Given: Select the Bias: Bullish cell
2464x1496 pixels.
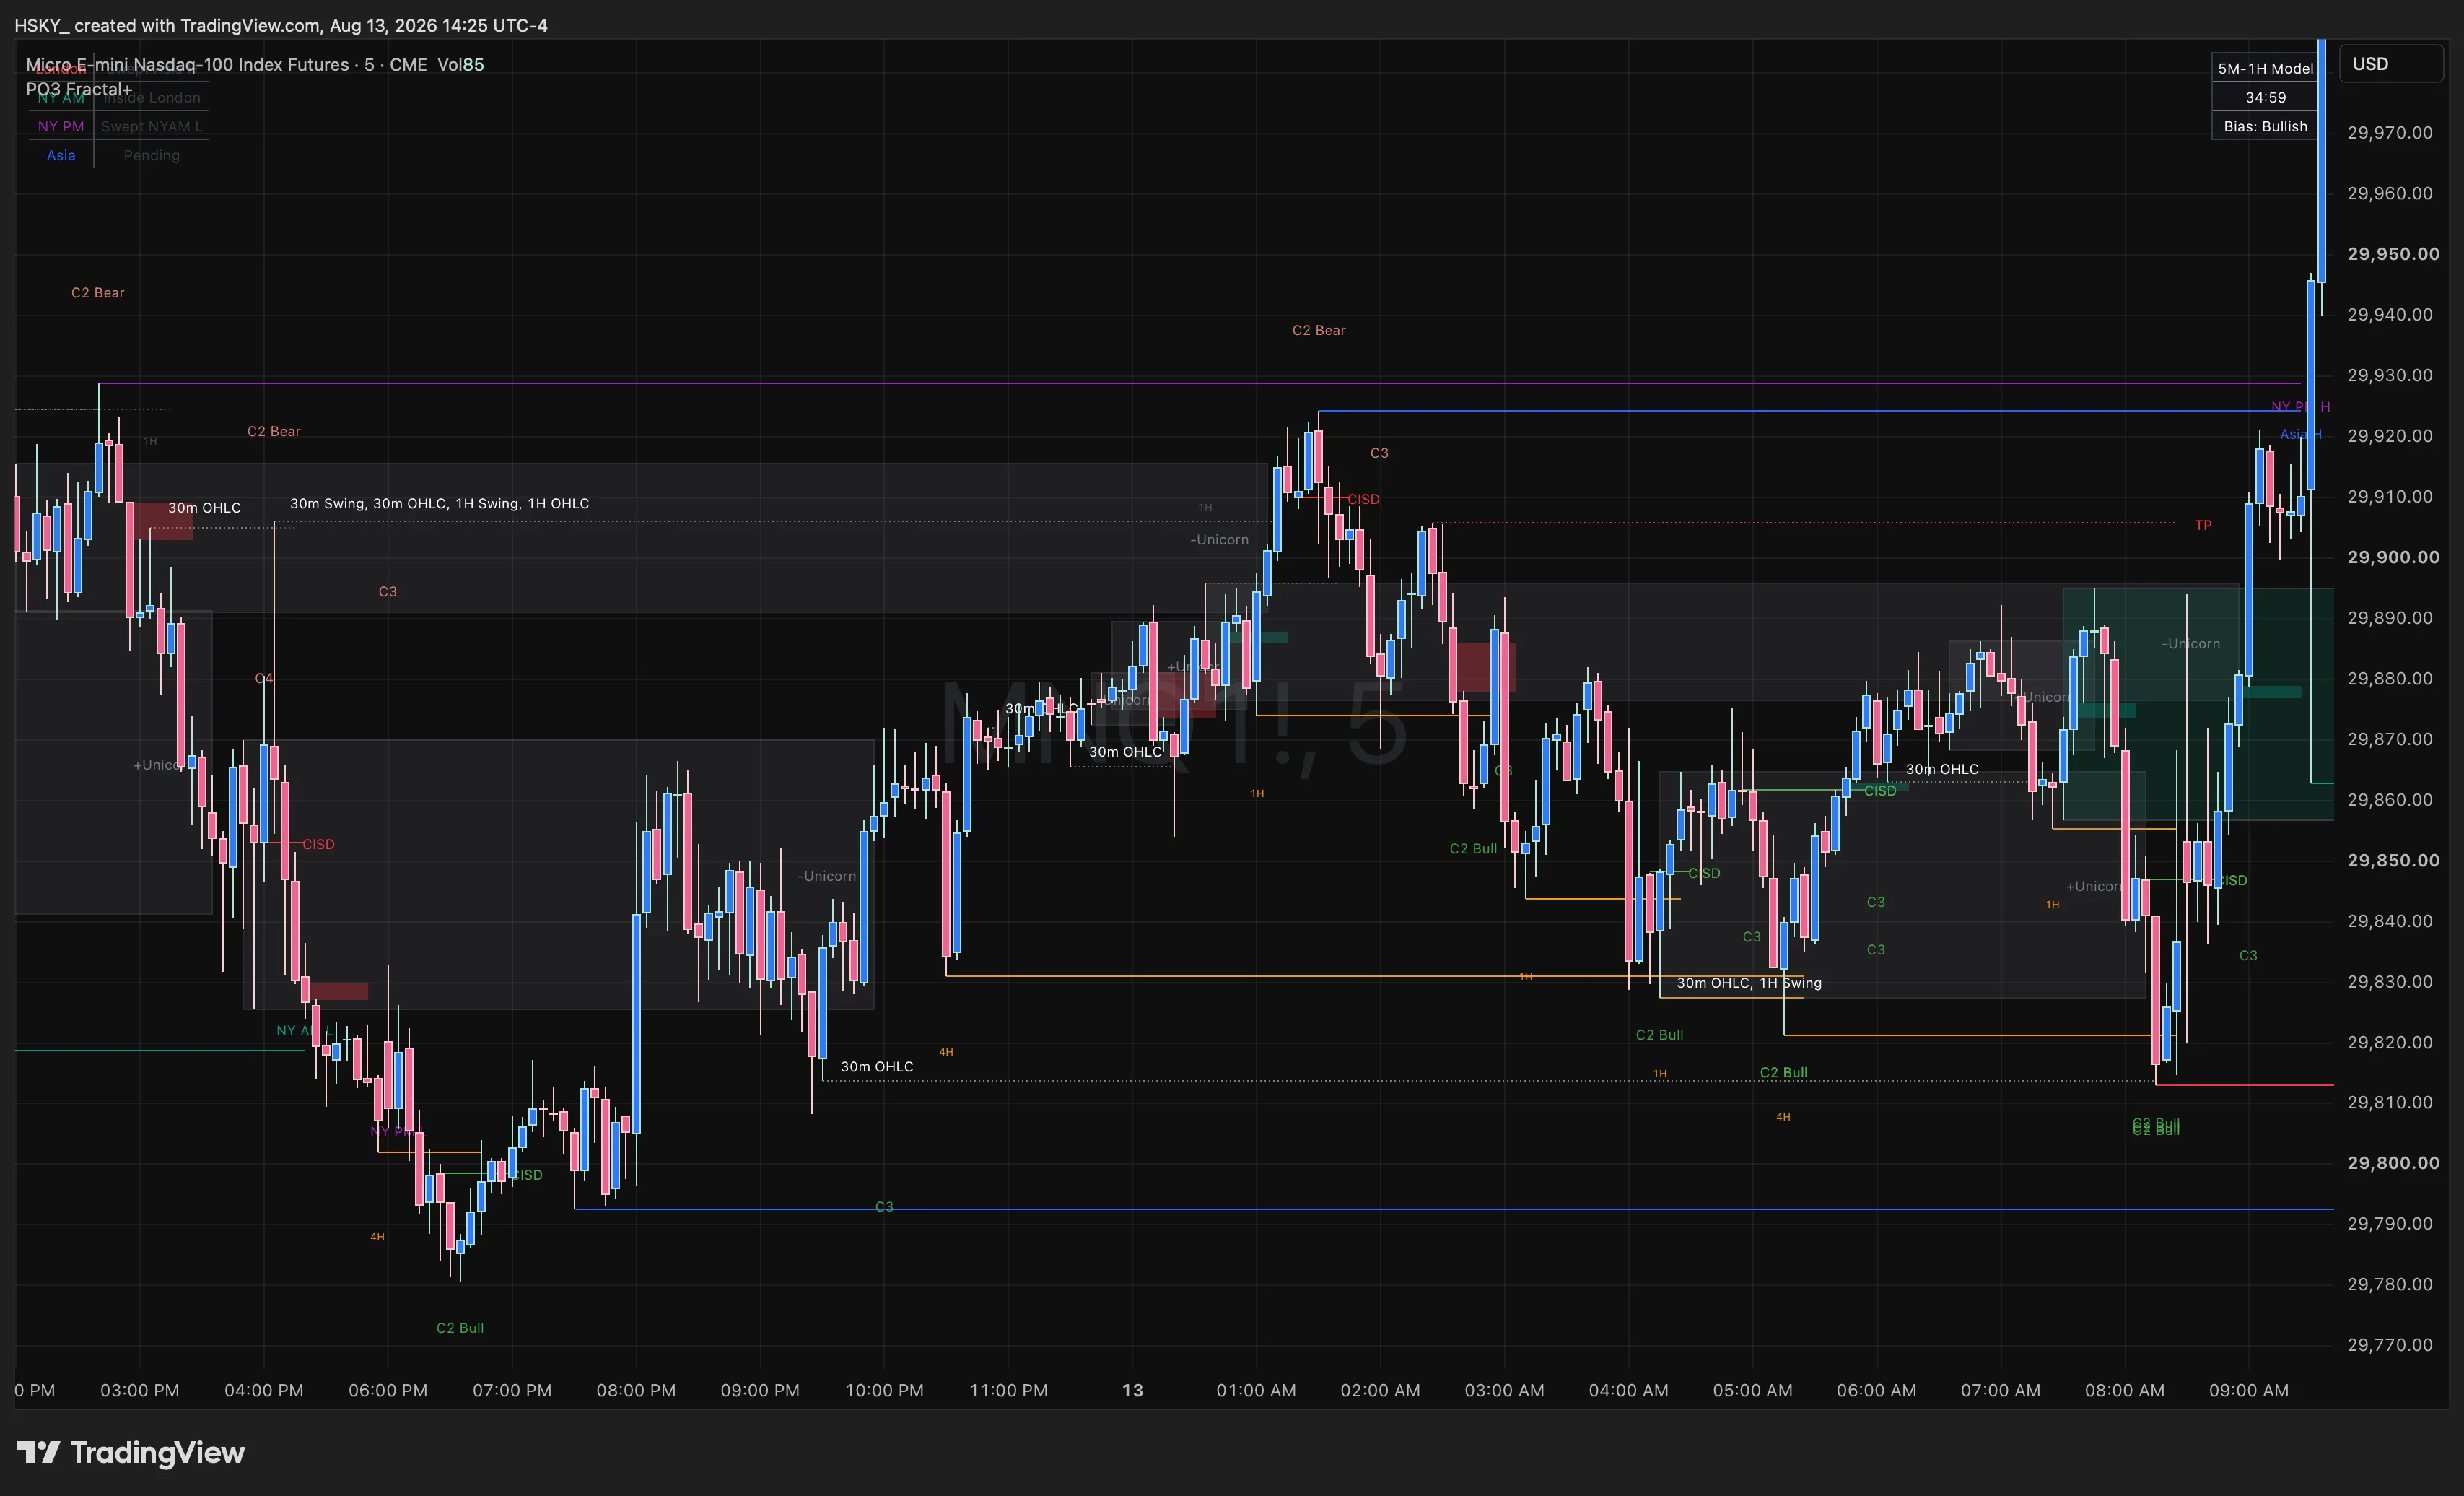Looking at the screenshot, I should [x=2265, y=126].
